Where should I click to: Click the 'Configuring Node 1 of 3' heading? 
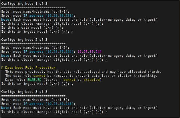point(24,4)
